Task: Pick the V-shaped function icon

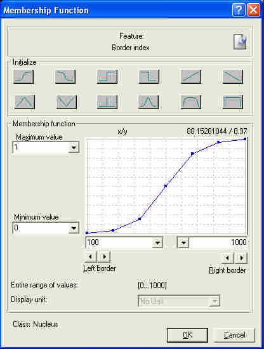Action: (67, 102)
